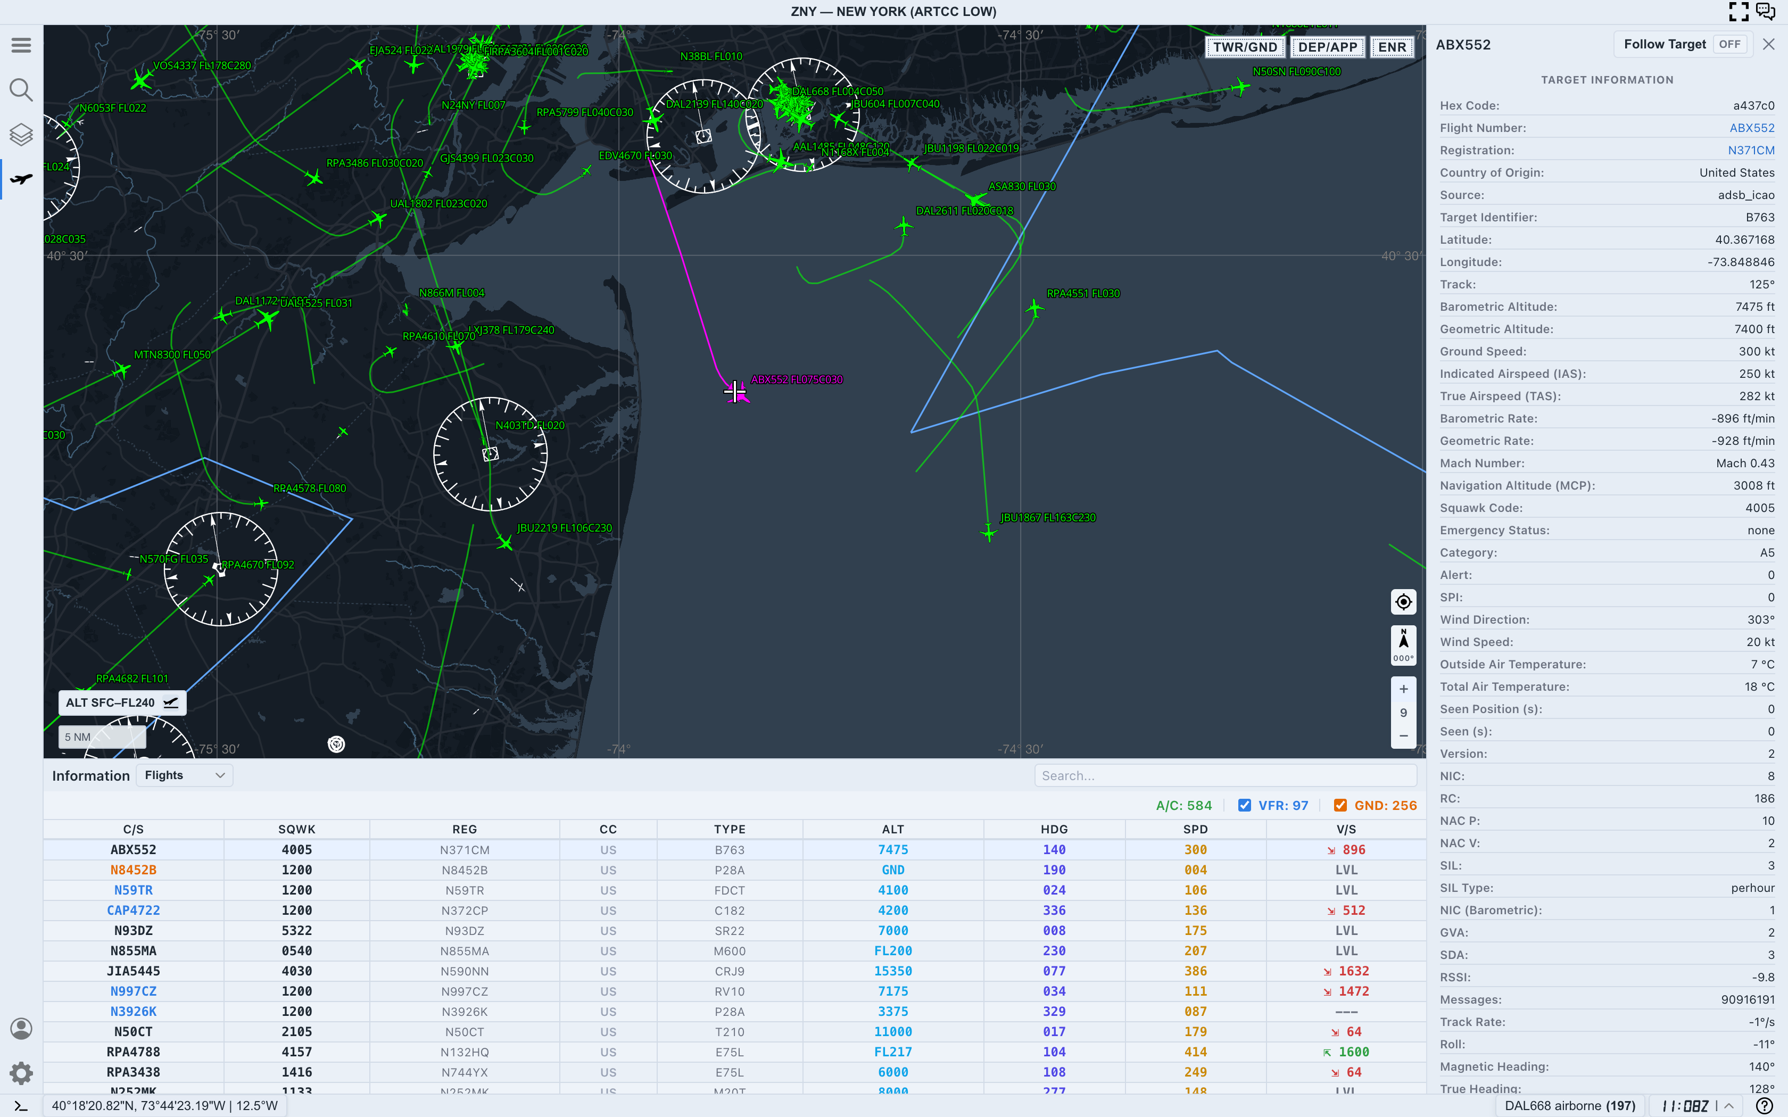Toggle the TWR/GND map view
This screenshot has height=1117, width=1788.
[1245, 47]
